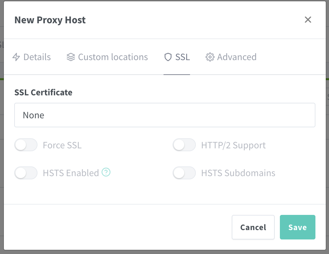This screenshot has width=329, height=254.
Task: Click the gear icon beside Advanced
Action: click(x=210, y=57)
